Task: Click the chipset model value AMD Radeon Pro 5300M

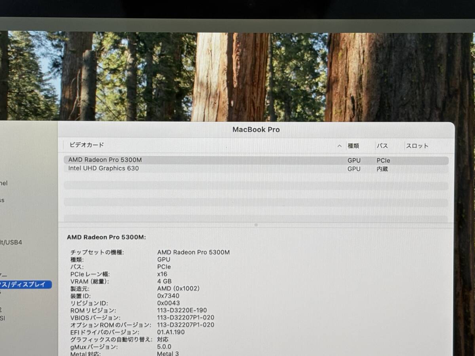Action: click(193, 252)
